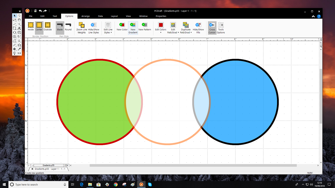Select the arrow pointer tool in palette

pyautogui.click(x=15, y=16)
